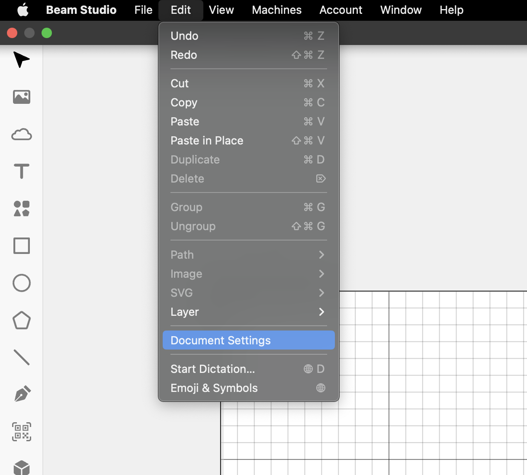
Task: Select the Line tool
Action: coord(21,357)
